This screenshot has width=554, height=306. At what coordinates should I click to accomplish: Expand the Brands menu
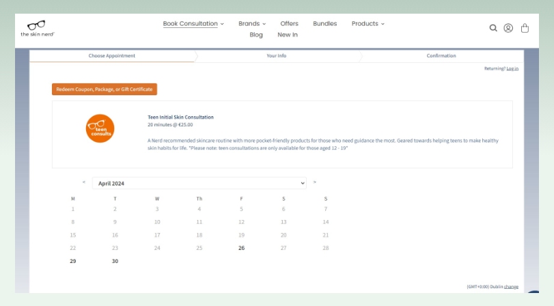(252, 24)
